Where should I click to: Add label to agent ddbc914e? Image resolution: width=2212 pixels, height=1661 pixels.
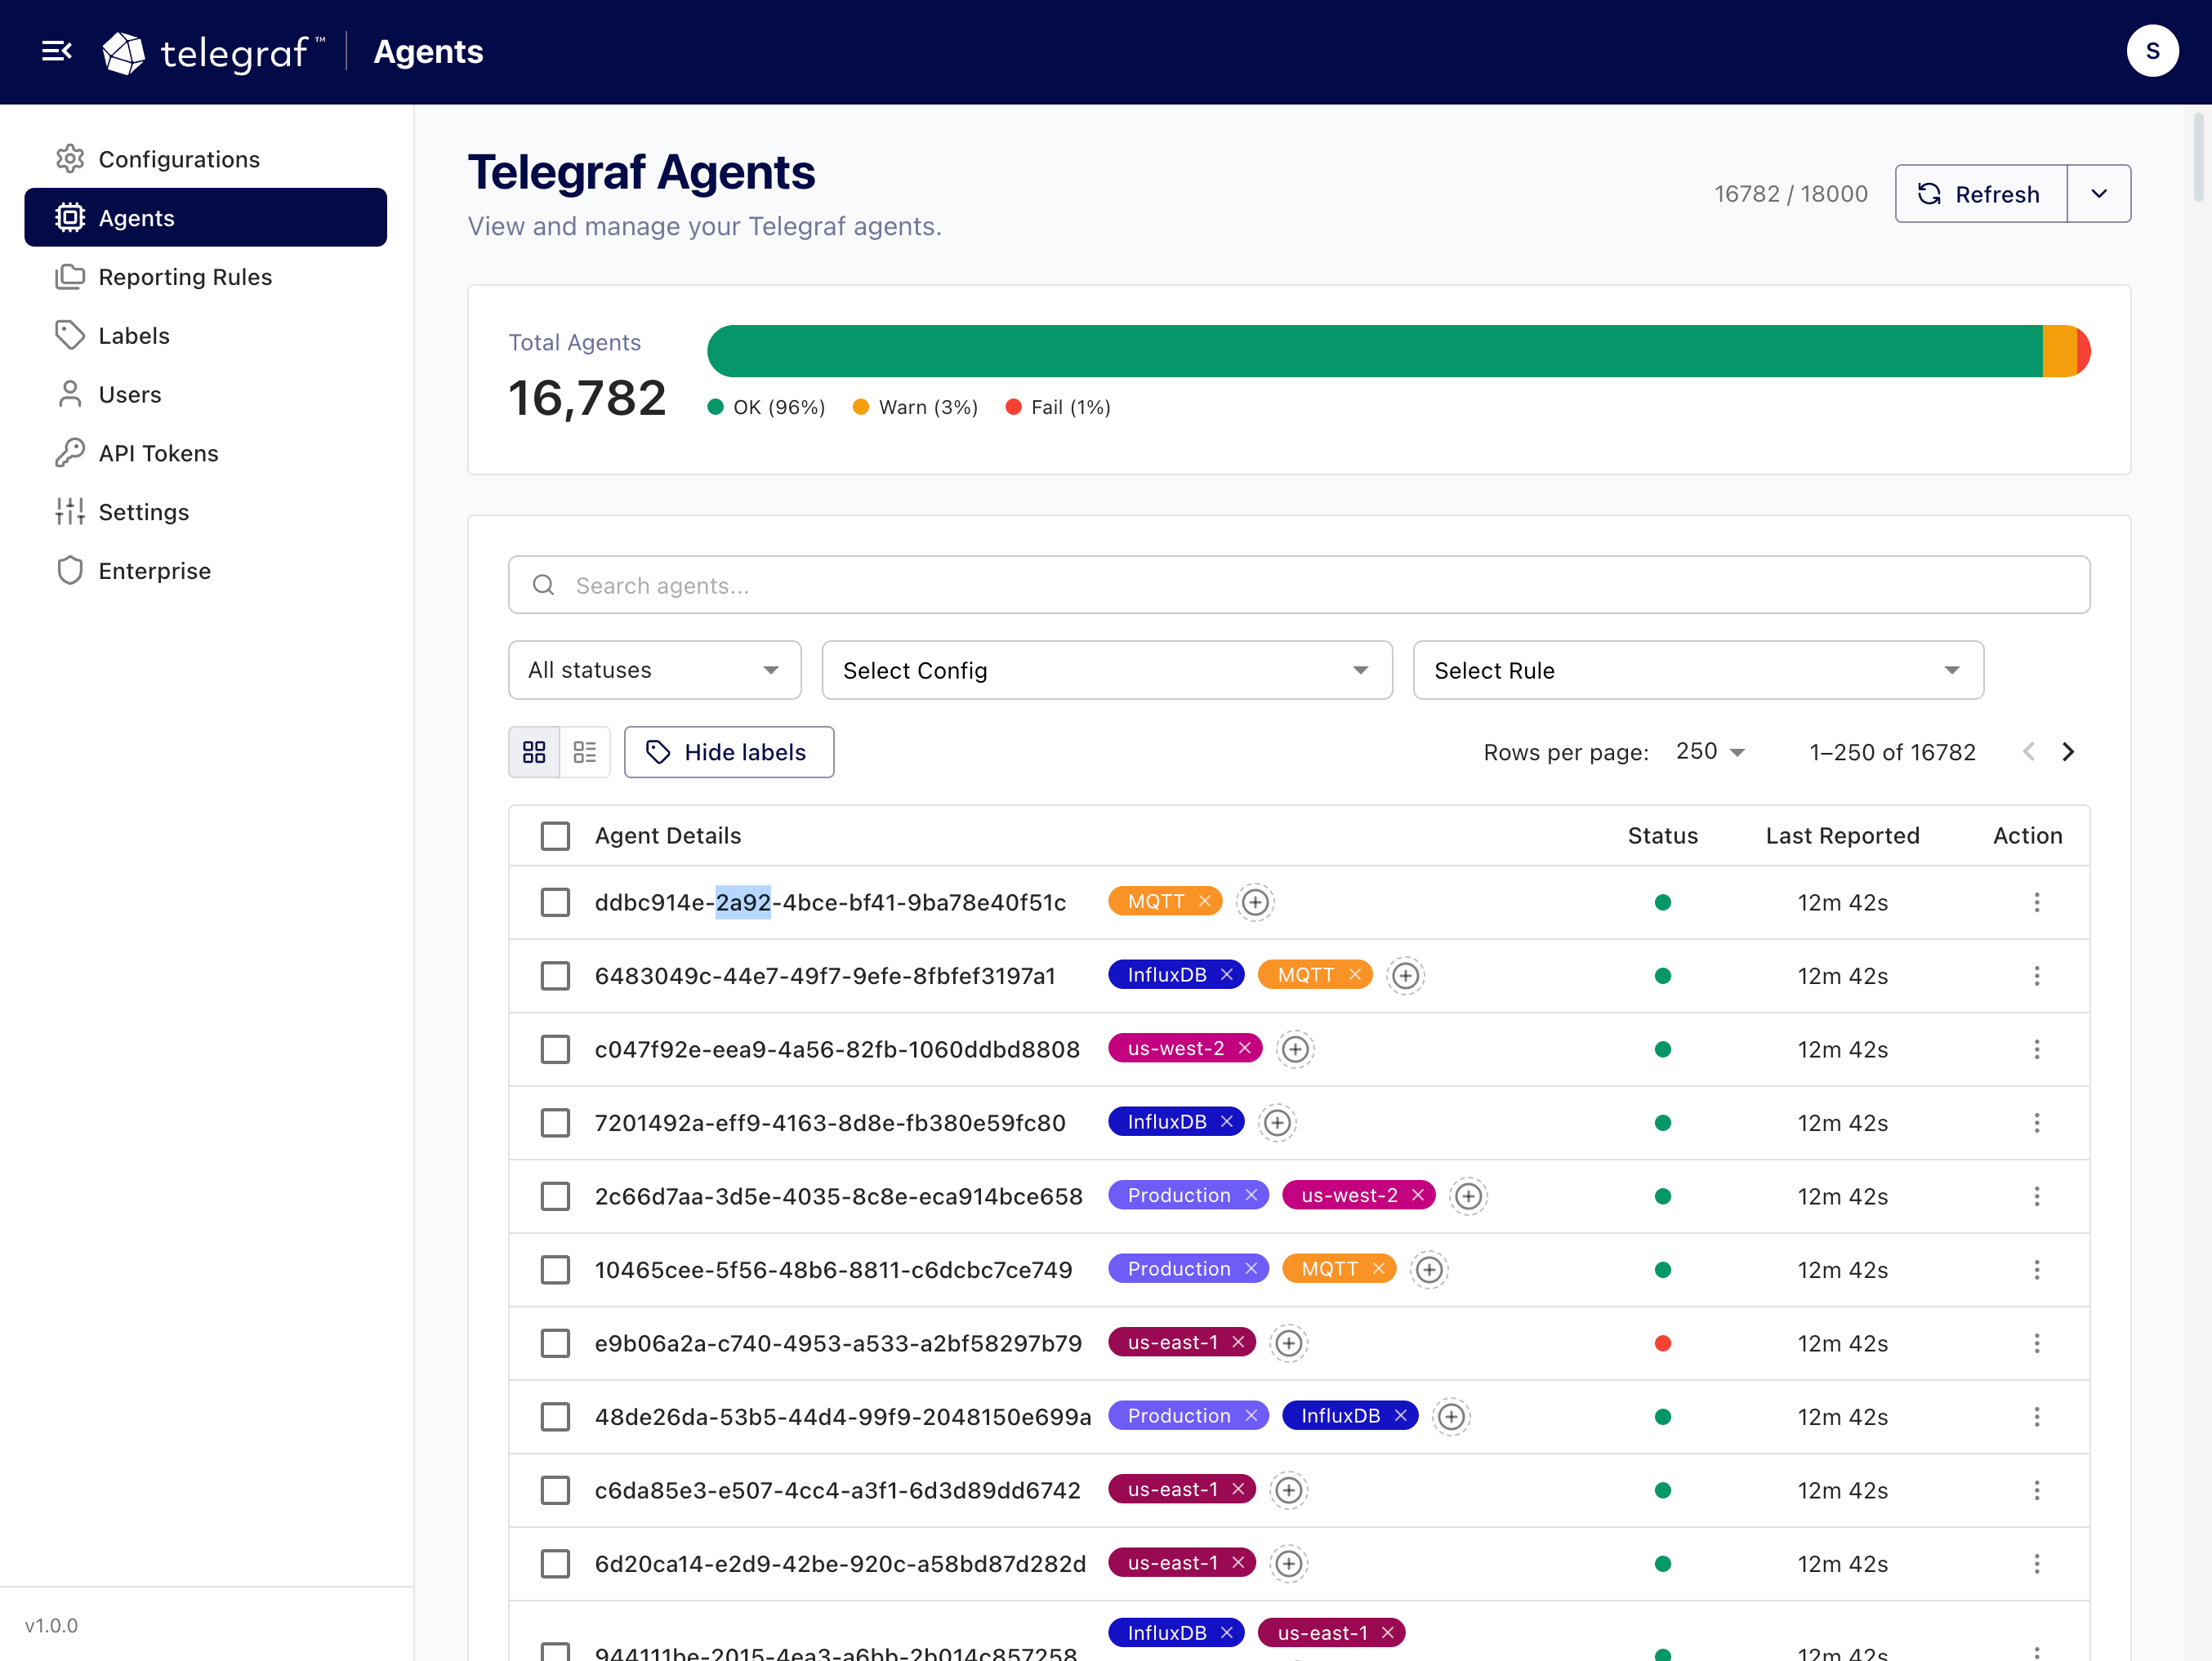point(1255,902)
